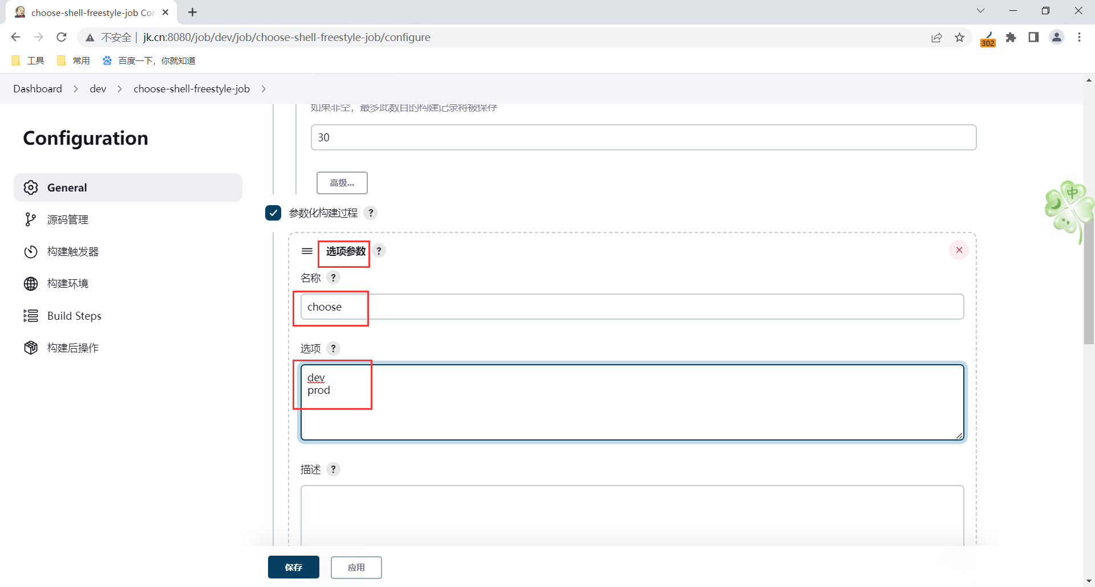Open the extension with 302 badge

click(x=988, y=39)
